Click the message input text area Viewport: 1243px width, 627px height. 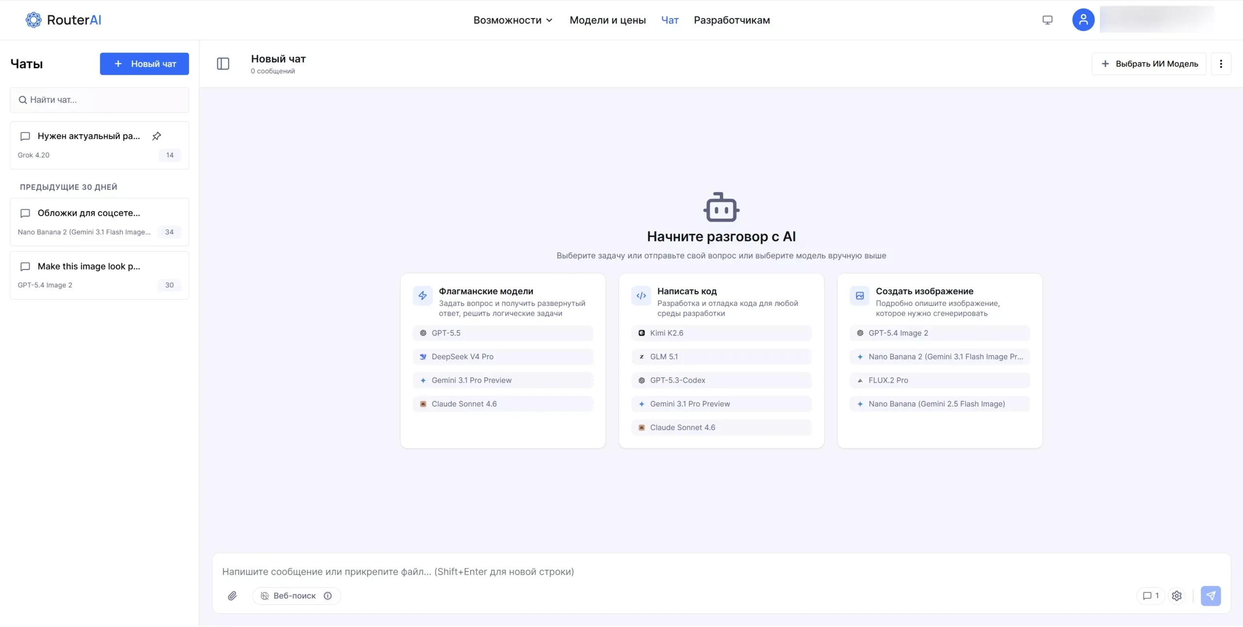pos(721,571)
